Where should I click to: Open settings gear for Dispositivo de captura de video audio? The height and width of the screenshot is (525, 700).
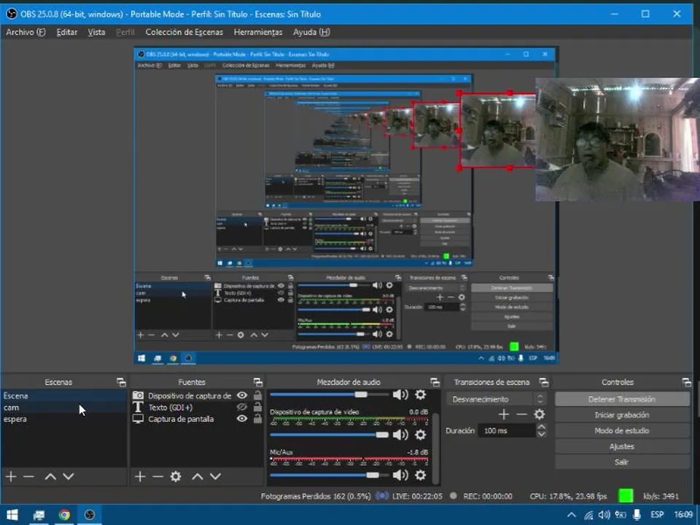click(x=421, y=435)
